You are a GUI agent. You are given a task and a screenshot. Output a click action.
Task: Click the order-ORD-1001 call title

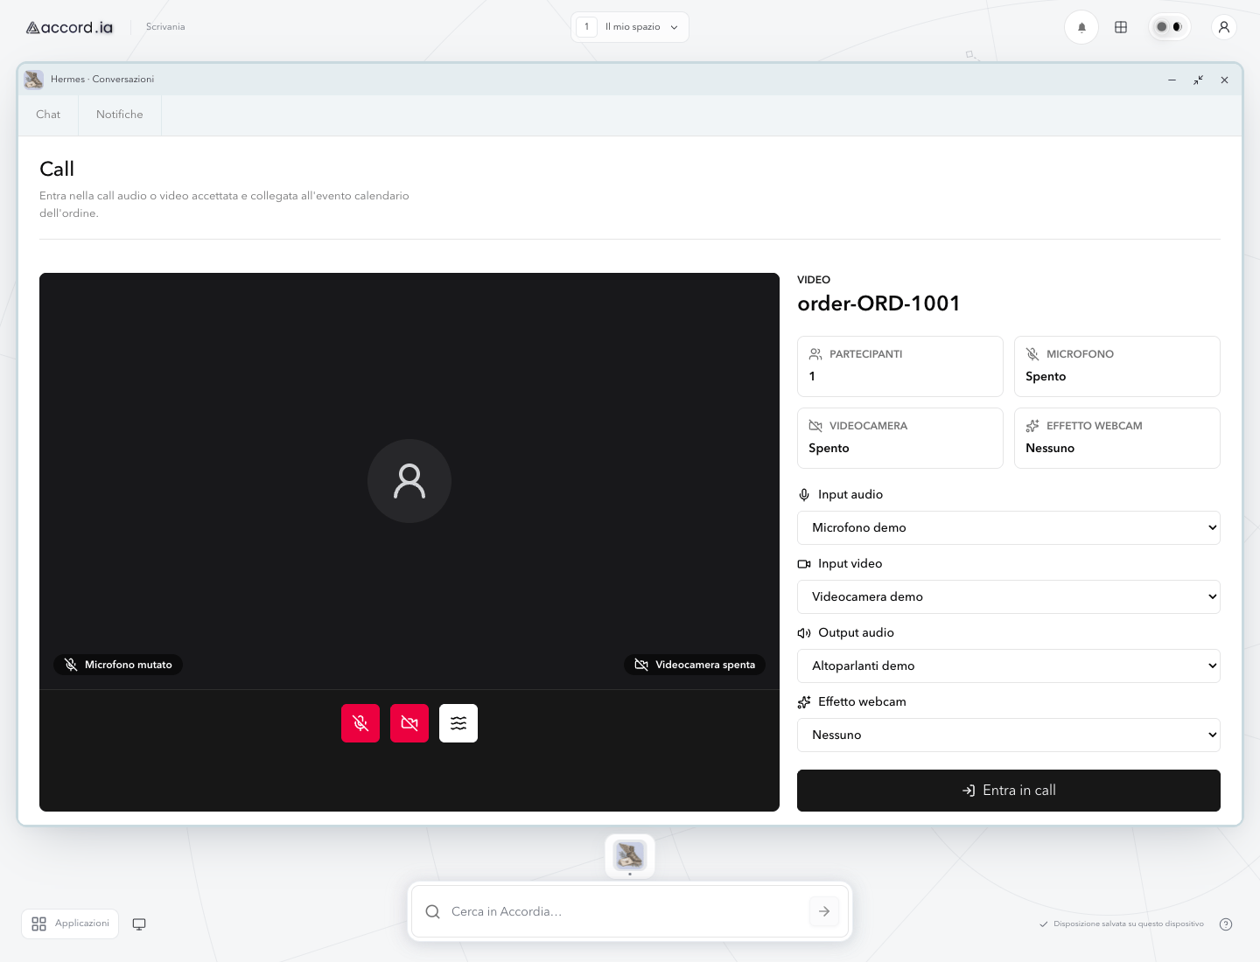(878, 303)
